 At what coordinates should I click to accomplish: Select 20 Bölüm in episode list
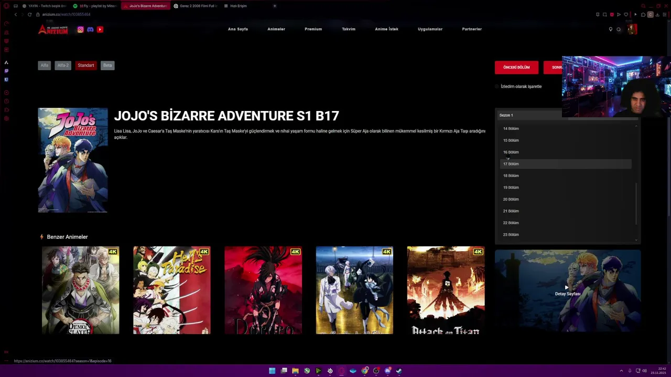[x=566, y=199]
